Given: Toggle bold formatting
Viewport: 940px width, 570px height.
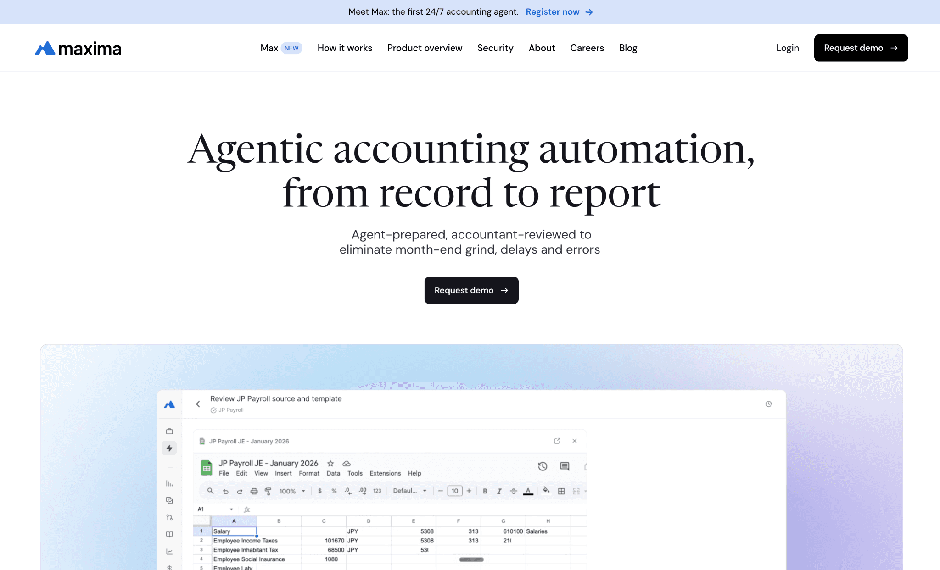Looking at the screenshot, I should pos(485,491).
